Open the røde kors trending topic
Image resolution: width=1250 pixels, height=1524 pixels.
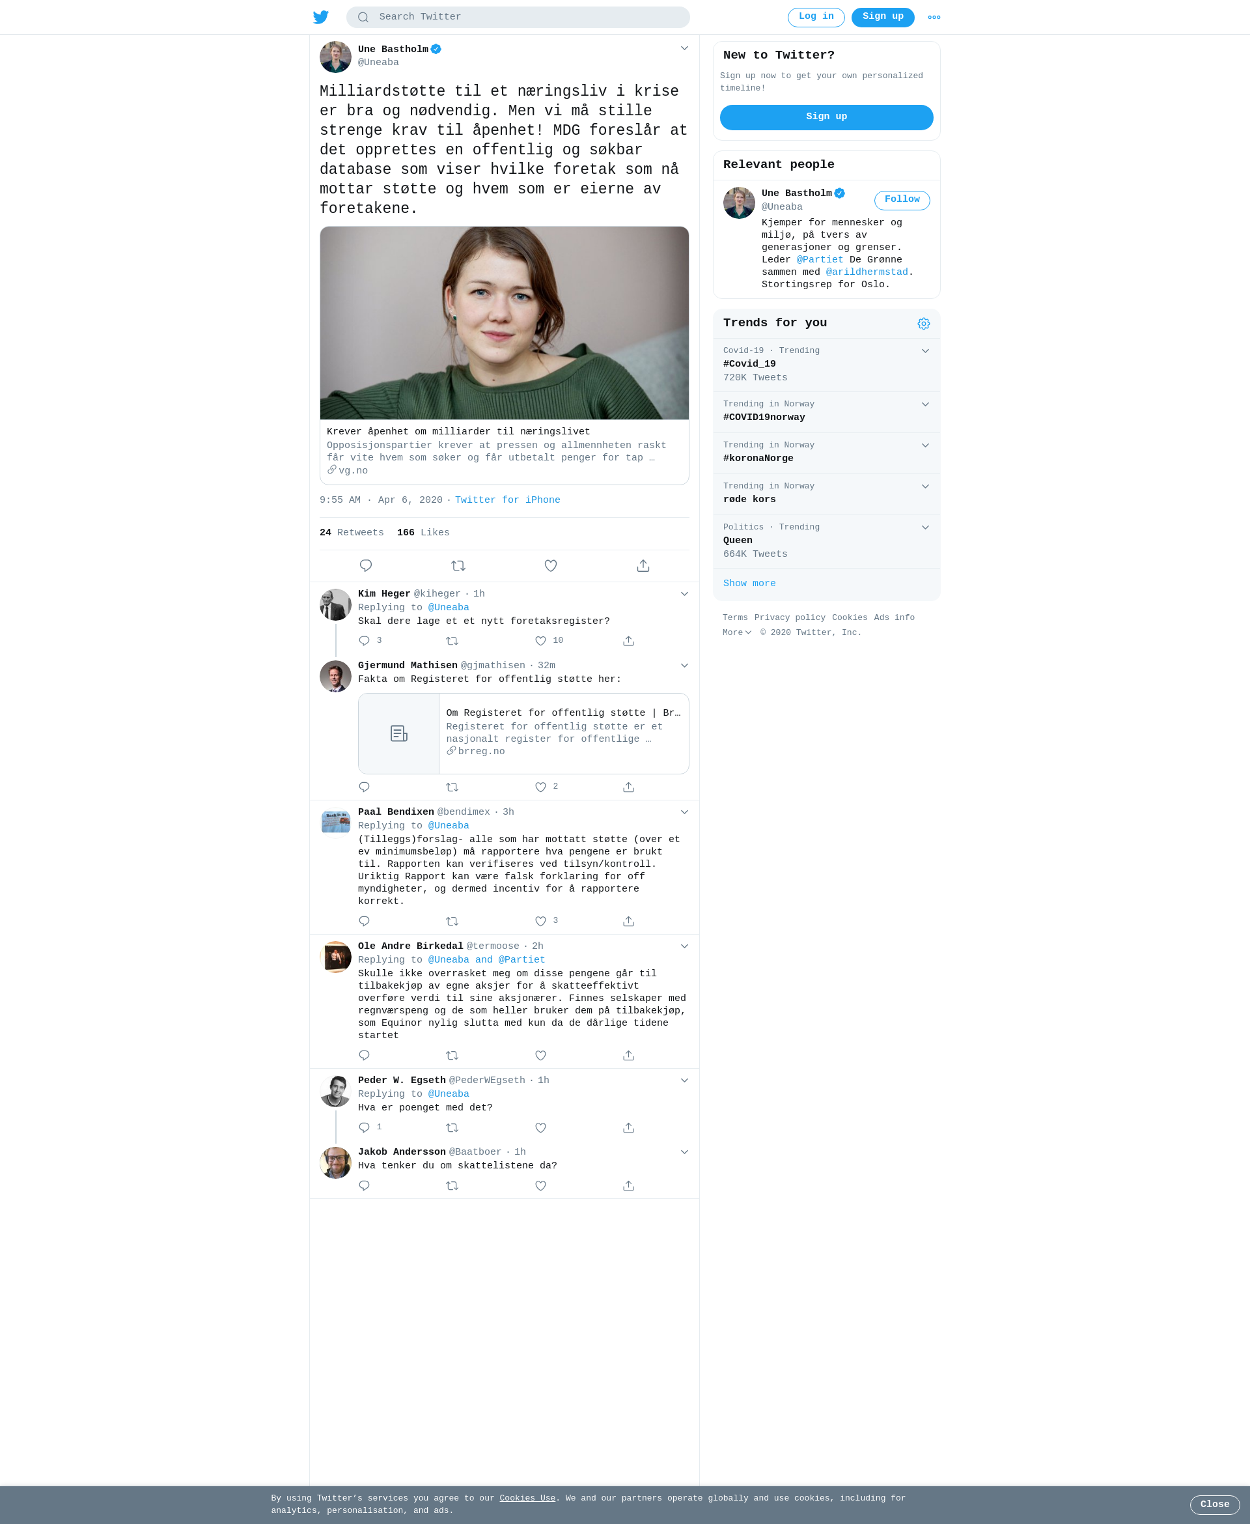pyautogui.click(x=826, y=494)
